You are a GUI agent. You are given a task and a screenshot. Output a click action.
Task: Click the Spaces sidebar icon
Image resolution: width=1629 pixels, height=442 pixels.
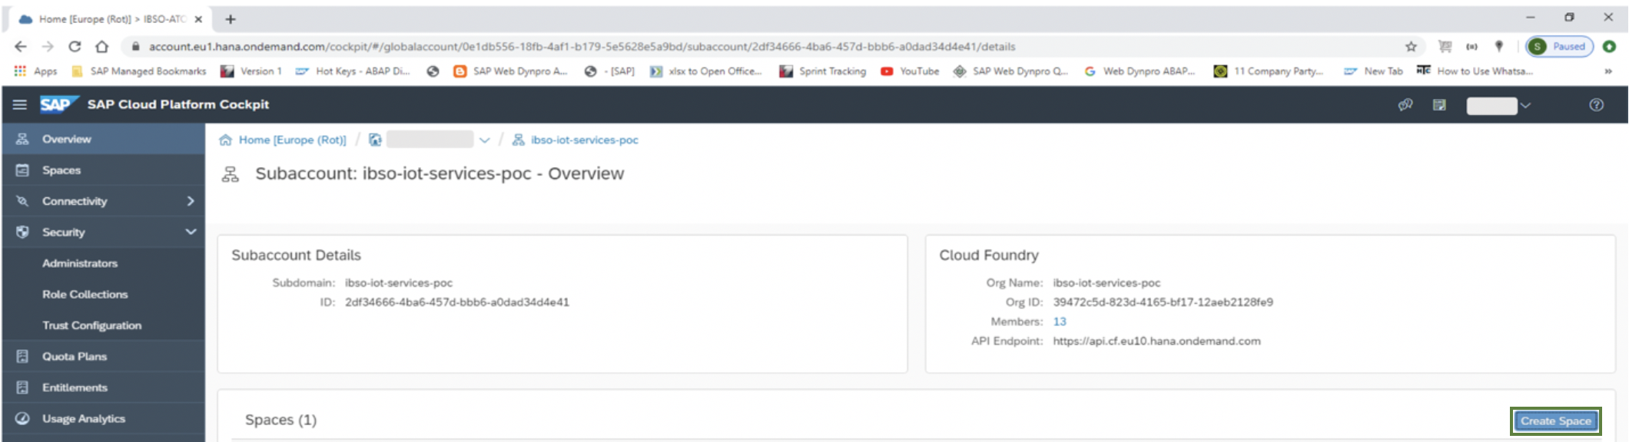pos(22,170)
